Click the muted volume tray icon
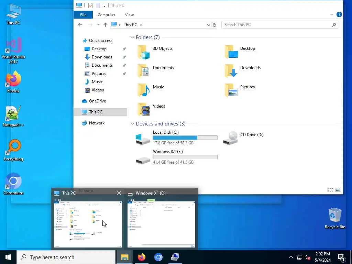The height and width of the screenshot is (264, 352). (x=307, y=257)
